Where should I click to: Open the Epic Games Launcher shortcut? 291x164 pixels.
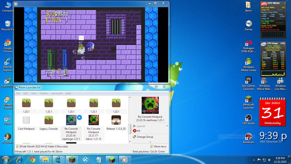249,84
